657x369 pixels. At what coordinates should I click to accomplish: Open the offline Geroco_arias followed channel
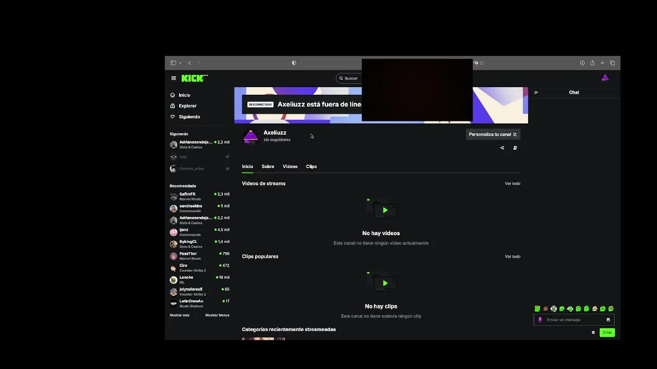[200, 169]
